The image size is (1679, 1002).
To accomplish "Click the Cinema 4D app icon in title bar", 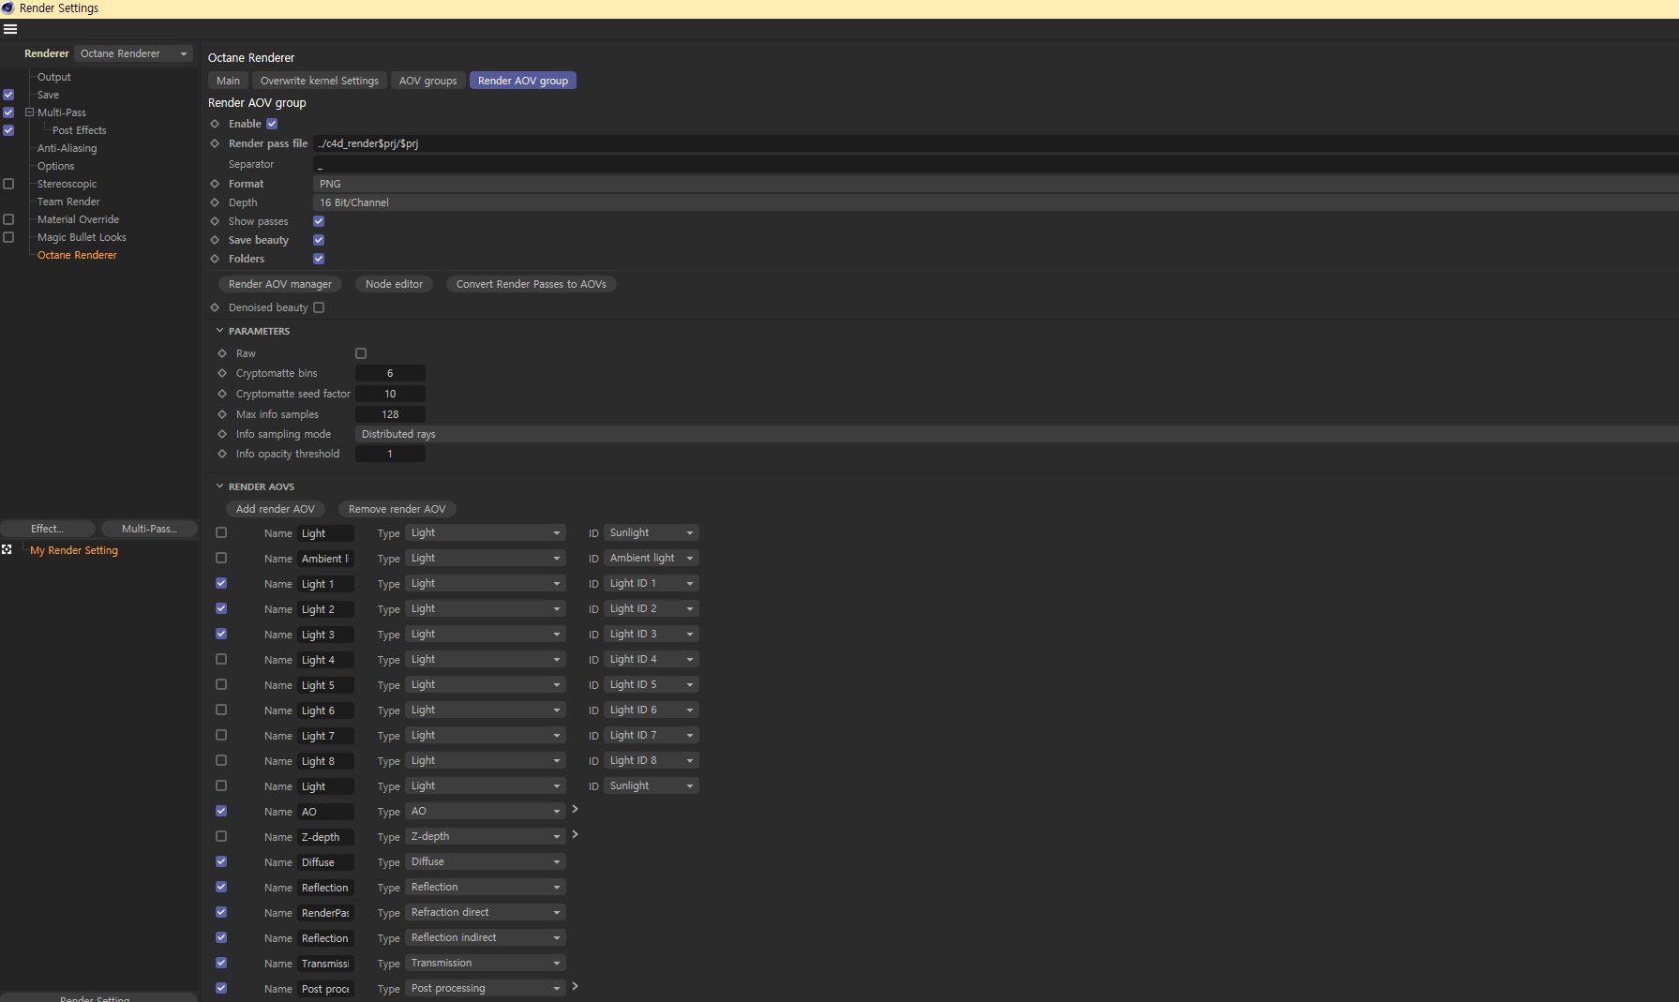I will click(x=7, y=8).
